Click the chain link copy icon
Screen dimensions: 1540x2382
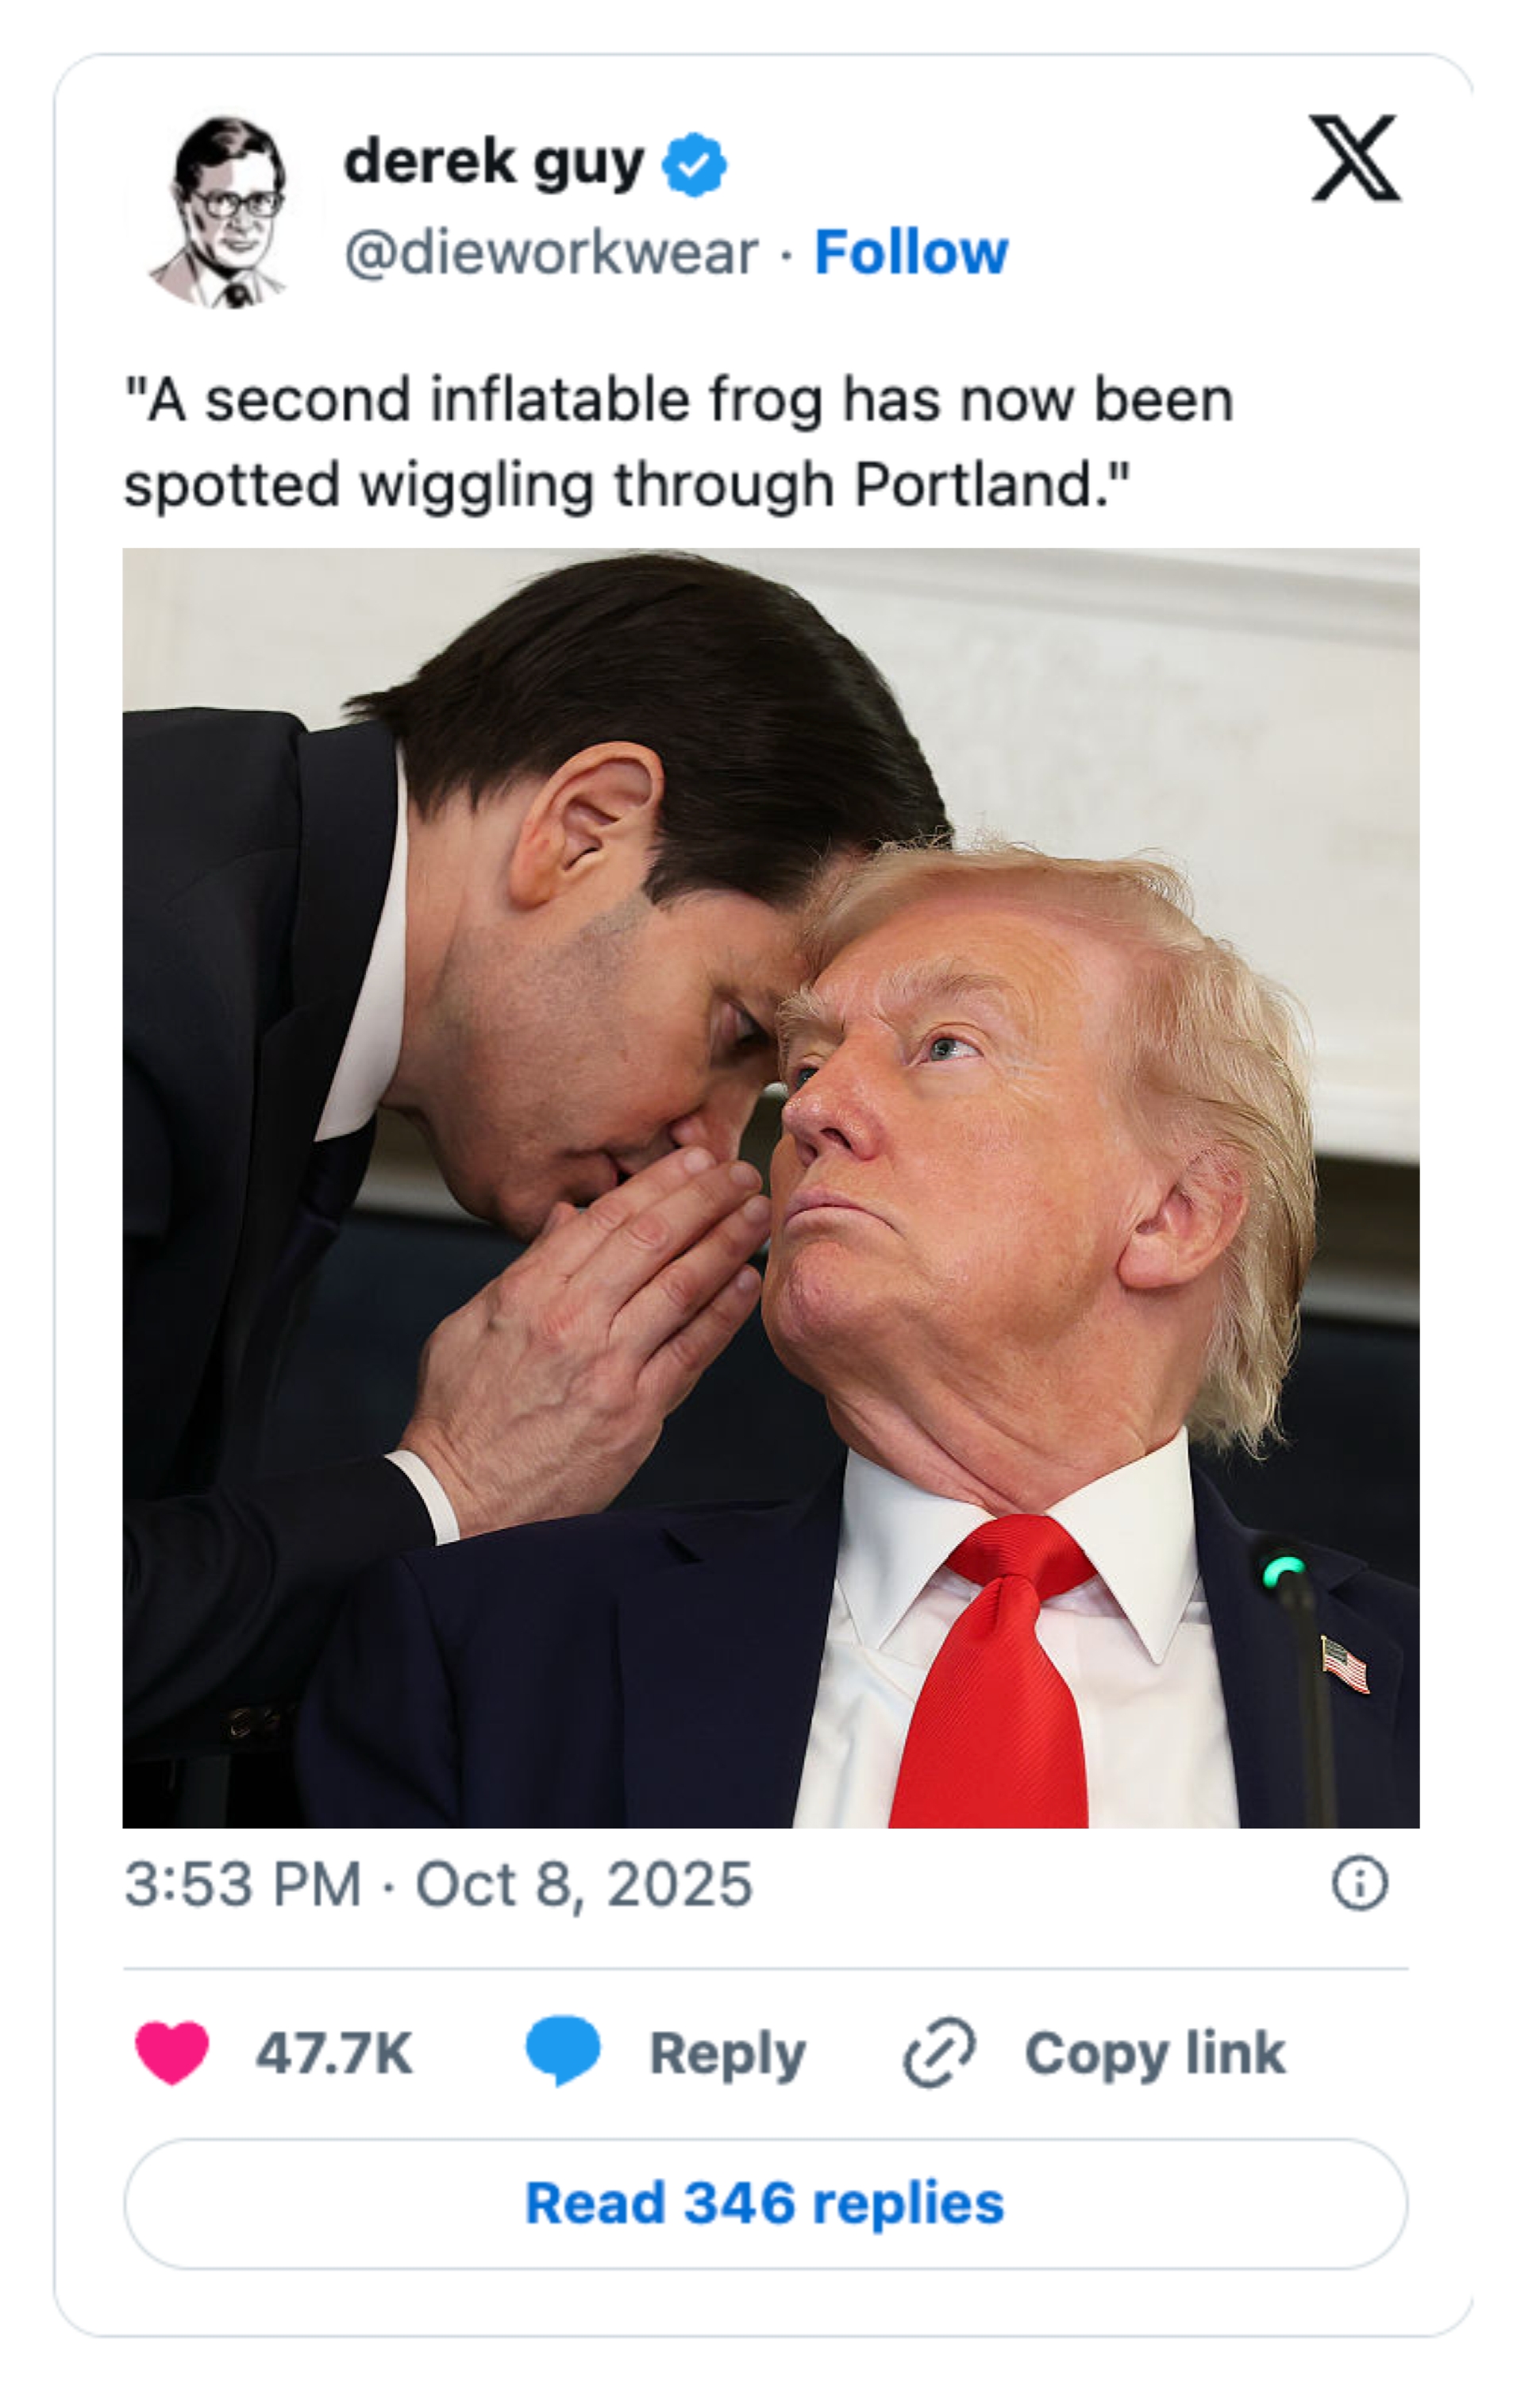[939, 2053]
